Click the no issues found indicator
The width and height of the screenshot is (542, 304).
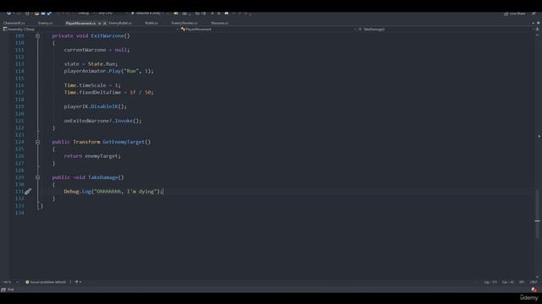(x=46, y=282)
